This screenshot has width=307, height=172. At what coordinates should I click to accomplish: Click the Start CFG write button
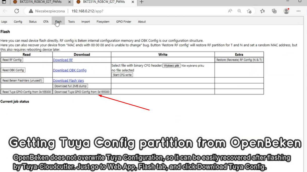point(122,75)
